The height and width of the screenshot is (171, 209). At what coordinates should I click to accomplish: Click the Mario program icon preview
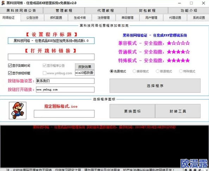pyautogui.click(x=18, y=110)
